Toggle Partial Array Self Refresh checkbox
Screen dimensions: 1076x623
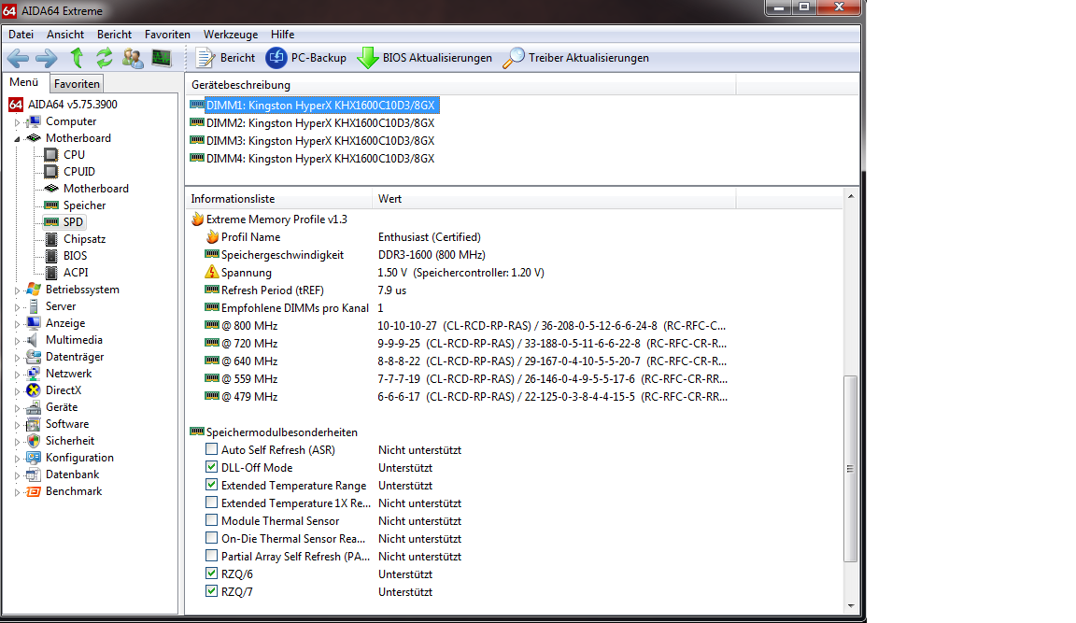pos(211,556)
